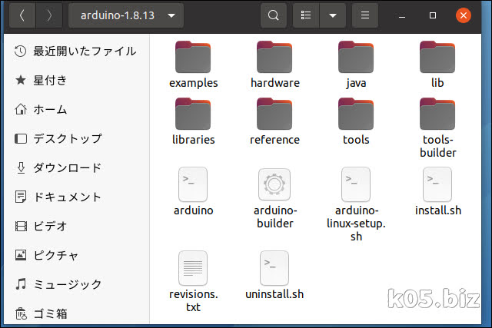Expand the view options dropdown arrow
492x328 pixels.
pos(333,15)
